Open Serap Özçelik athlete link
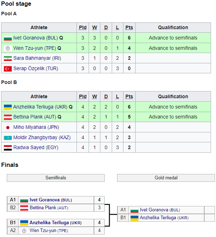 pos(29,69)
